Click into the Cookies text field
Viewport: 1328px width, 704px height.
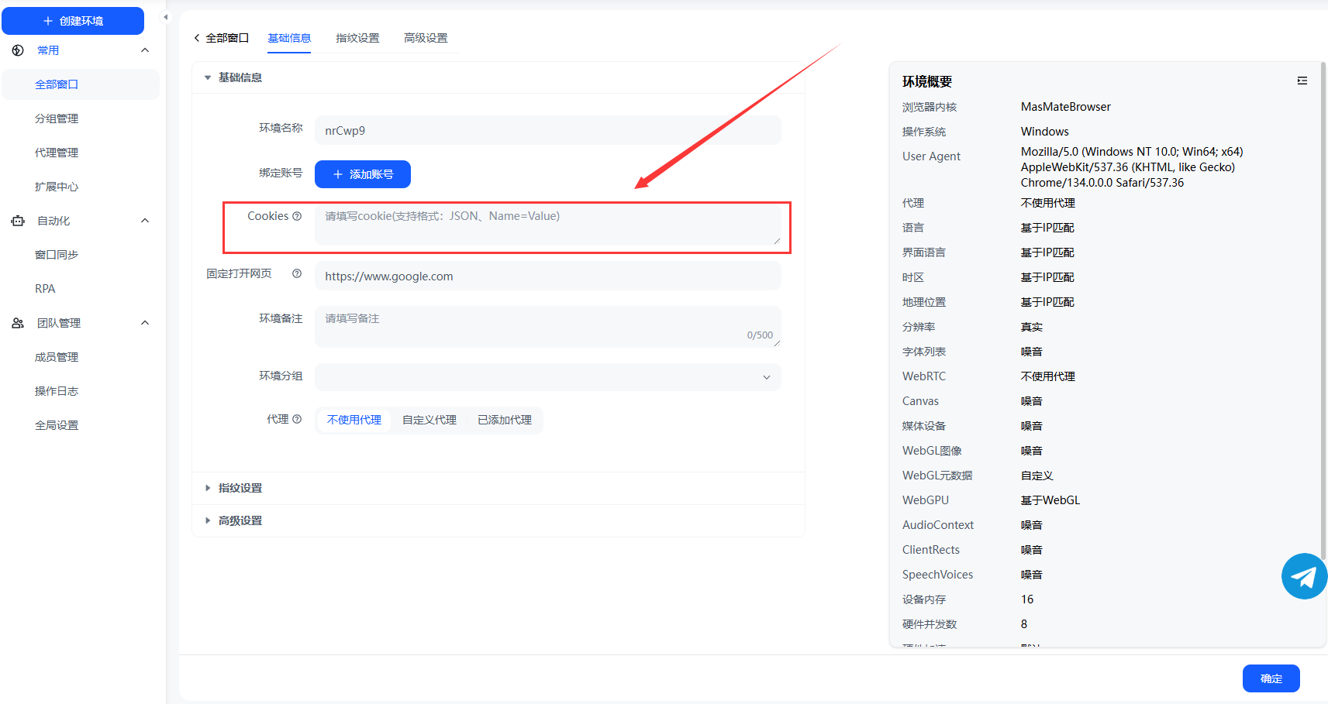547,225
